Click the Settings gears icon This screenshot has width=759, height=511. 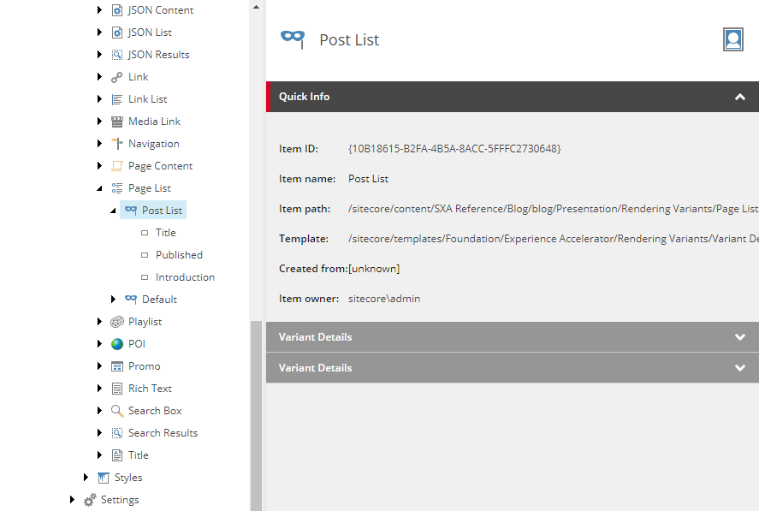point(90,500)
